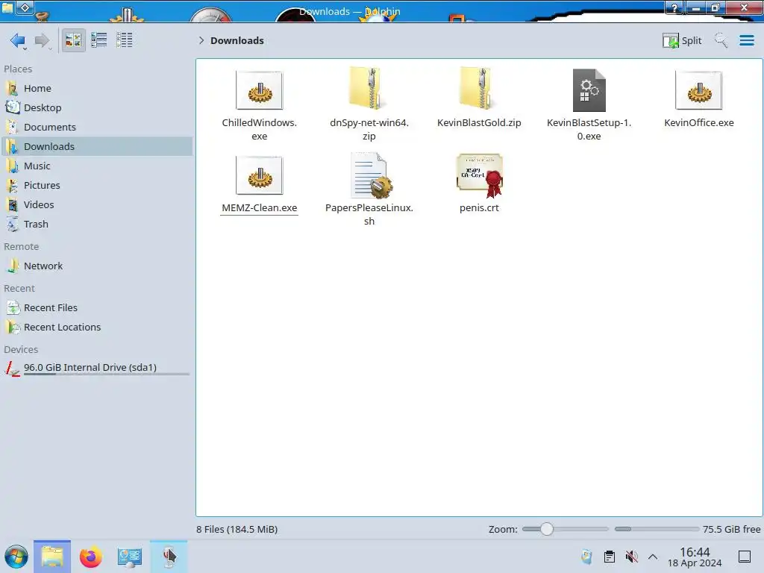Open Desktop in Places
764x573 pixels.
[x=96, y=107]
